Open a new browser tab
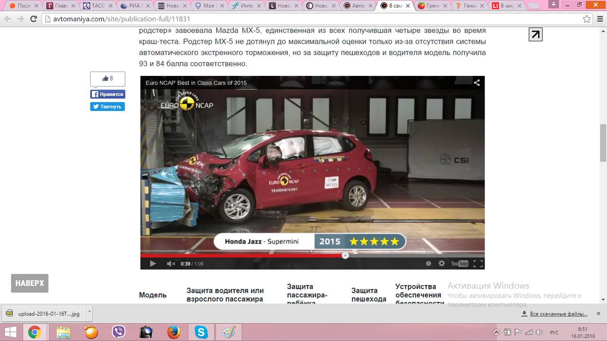607x341 pixels. tap(533, 6)
